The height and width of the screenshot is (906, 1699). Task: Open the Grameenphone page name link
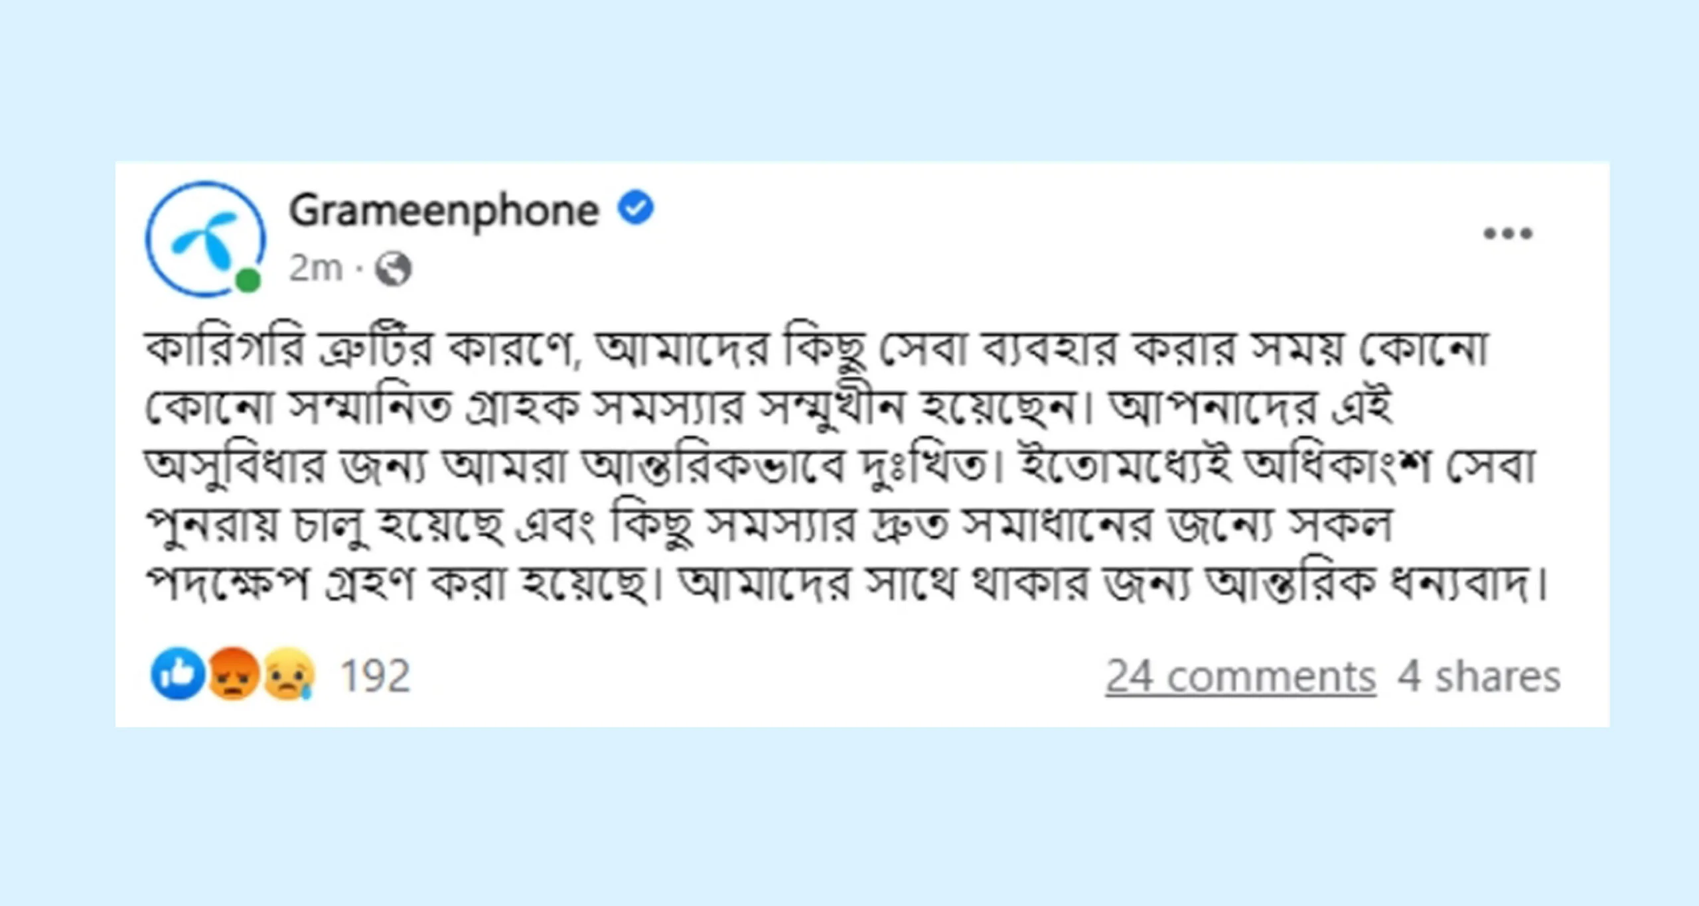(x=444, y=212)
